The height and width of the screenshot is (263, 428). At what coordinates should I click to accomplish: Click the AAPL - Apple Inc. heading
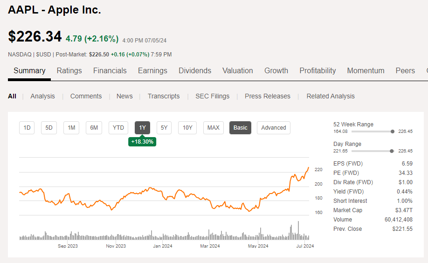click(x=55, y=10)
